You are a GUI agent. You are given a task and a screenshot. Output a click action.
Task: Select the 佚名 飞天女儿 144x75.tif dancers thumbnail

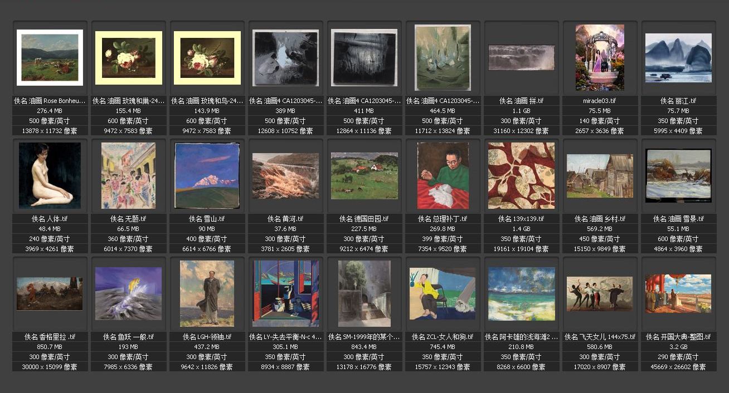tap(600, 293)
